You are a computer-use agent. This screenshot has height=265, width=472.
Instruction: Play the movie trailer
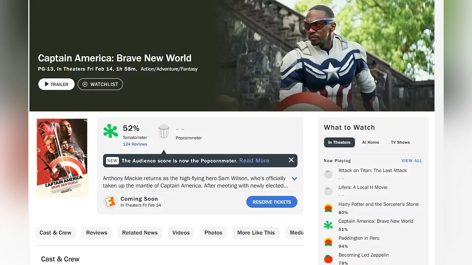pyautogui.click(x=56, y=84)
